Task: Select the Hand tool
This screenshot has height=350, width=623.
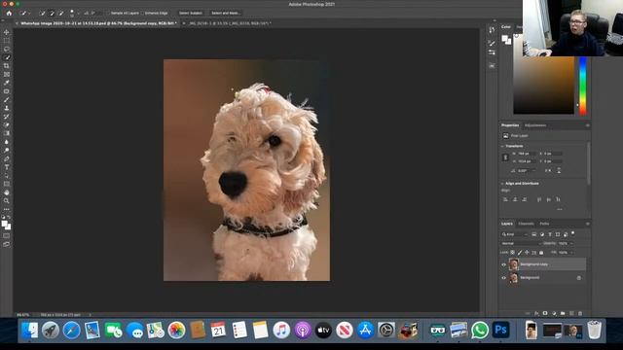Action: pos(7,192)
